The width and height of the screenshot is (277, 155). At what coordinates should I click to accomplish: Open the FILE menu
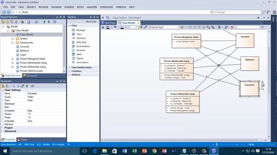pos(6,7)
